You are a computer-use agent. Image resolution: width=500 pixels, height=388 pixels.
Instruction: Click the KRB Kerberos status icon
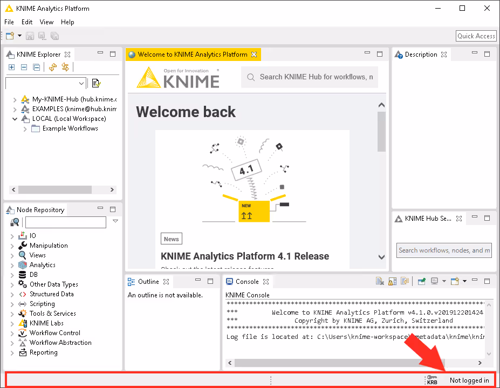click(x=432, y=380)
